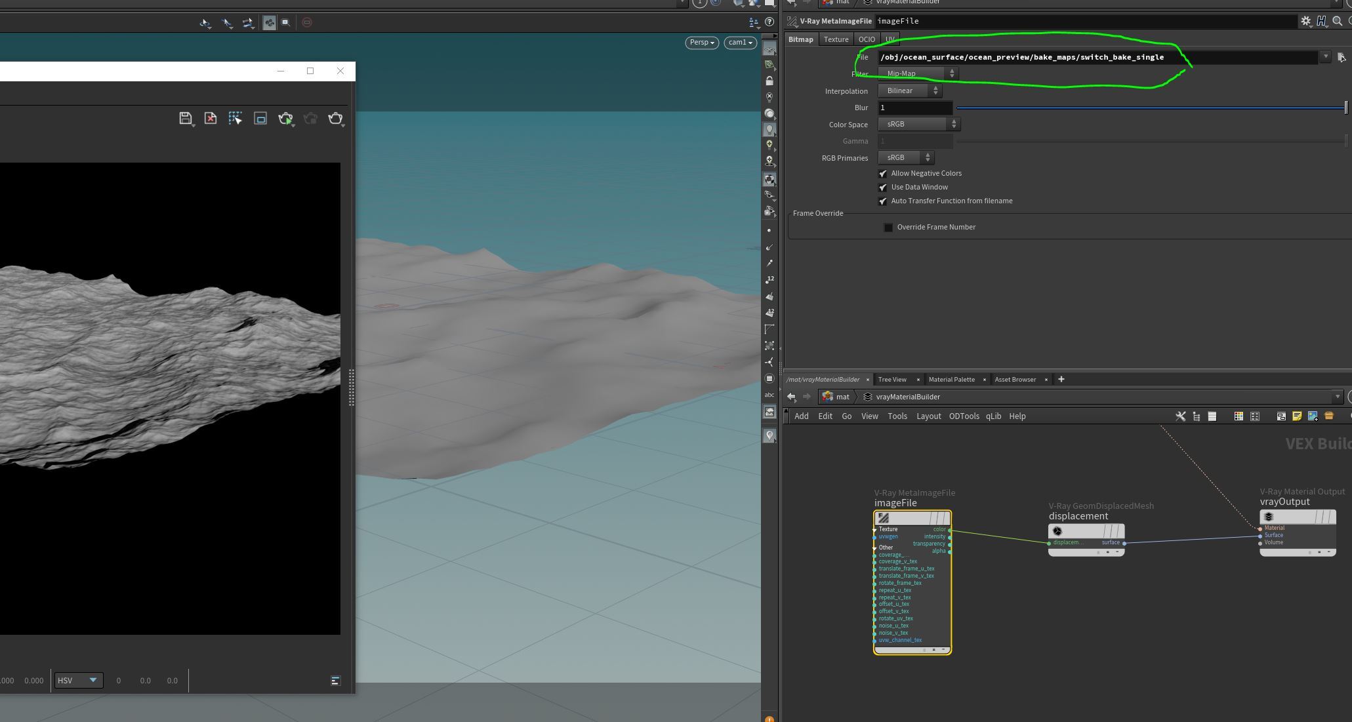Start render using the teapot with green arrow

[x=285, y=118]
